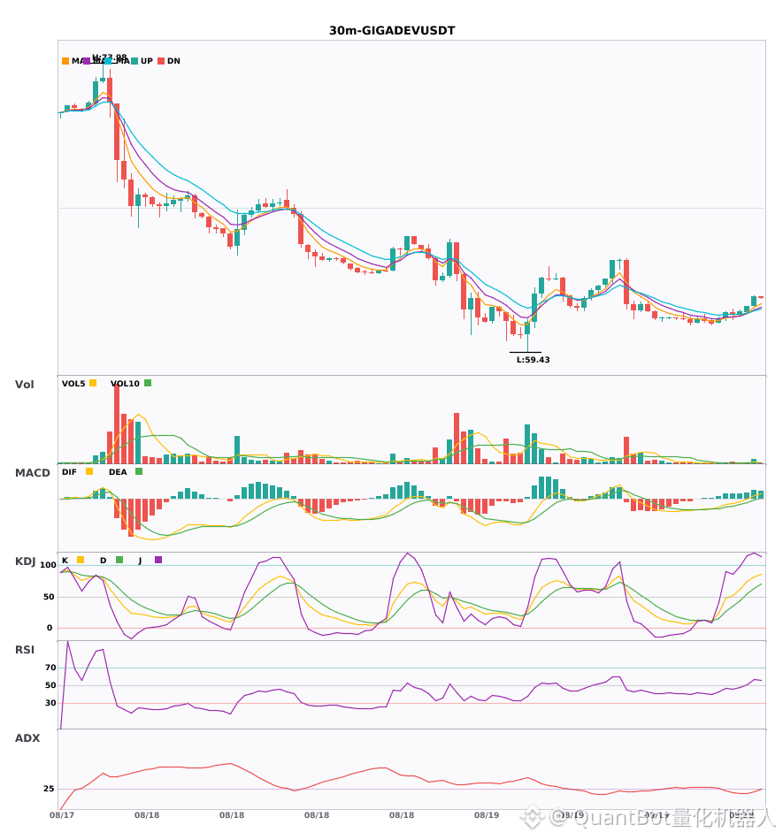Click the teal UP legend swatch
This screenshot has height=840, width=783.
(134, 61)
